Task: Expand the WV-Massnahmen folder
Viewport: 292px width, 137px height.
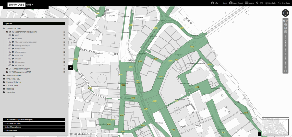Action: [4, 75]
